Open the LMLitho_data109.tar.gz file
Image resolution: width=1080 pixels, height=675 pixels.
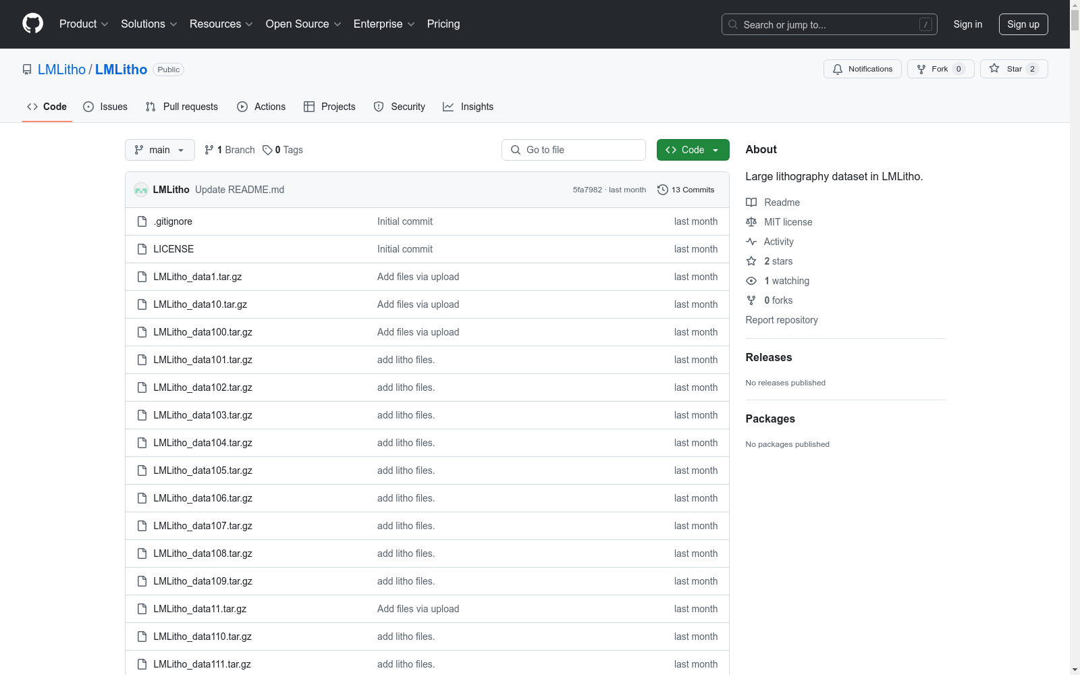[x=202, y=581]
